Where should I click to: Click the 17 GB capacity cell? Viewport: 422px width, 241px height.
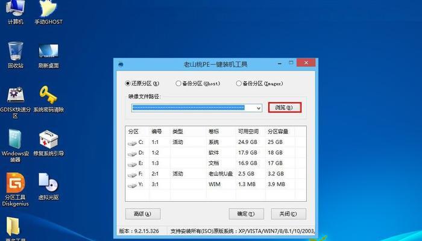point(275,163)
